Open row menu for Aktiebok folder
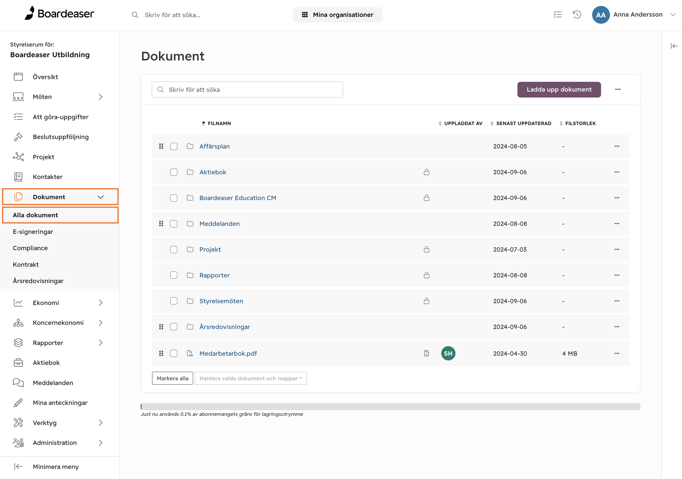The height and width of the screenshot is (479, 682). click(617, 172)
